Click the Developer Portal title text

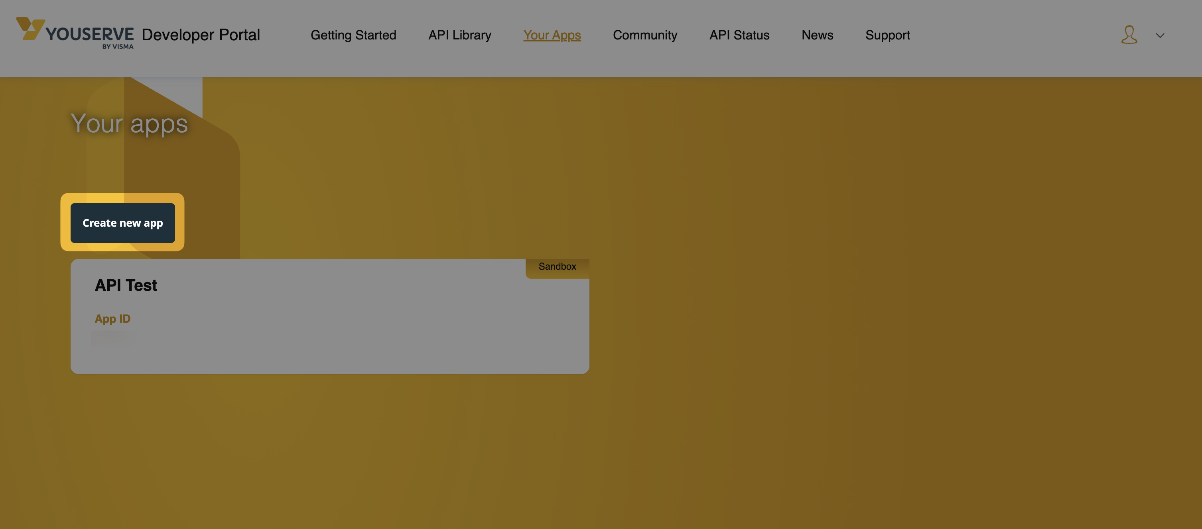click(x=201, y=35)
